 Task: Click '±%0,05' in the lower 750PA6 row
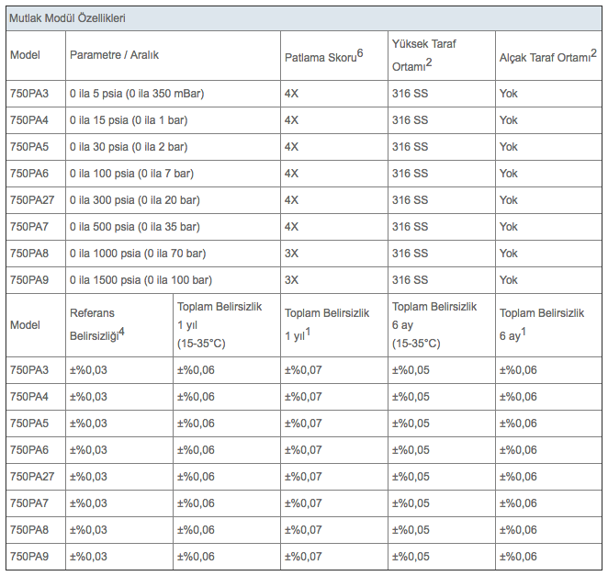(411, 450)
